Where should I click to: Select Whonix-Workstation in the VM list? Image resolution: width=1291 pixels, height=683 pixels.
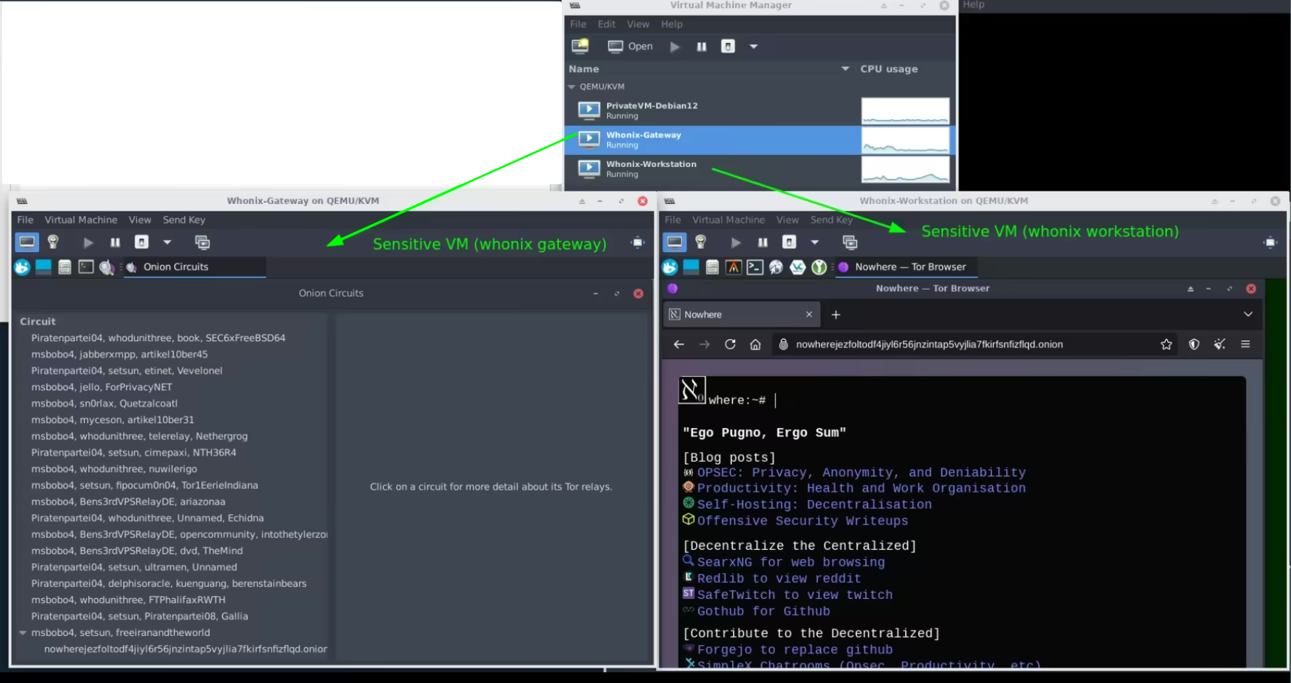pos(759,169)
